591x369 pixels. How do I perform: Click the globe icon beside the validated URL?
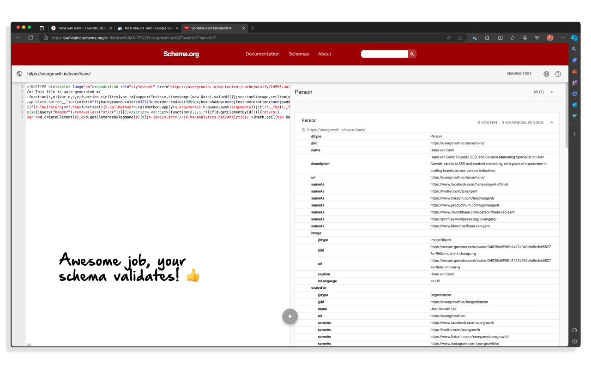click(19, 74)
